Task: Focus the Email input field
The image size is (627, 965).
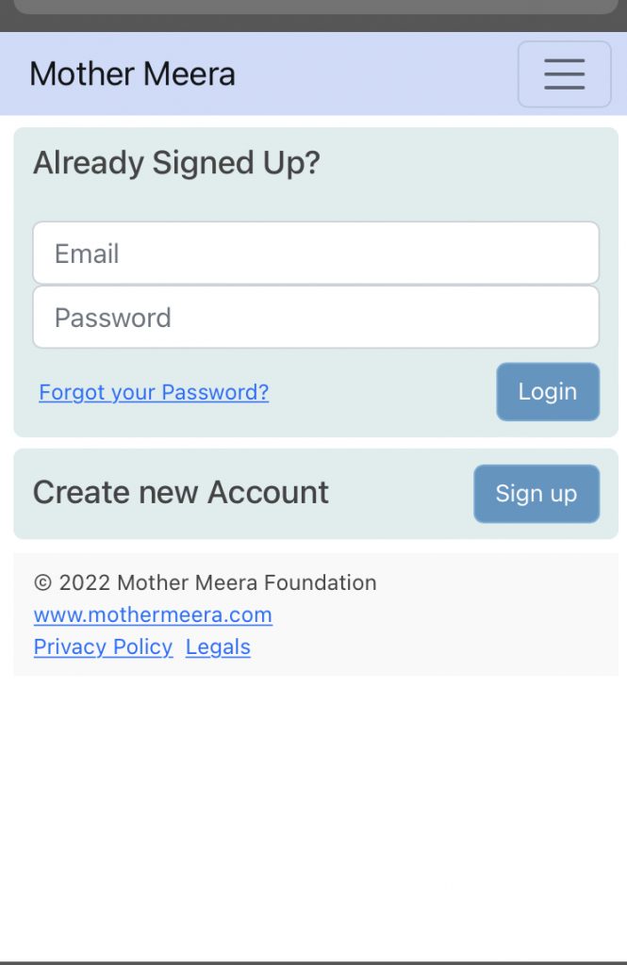Action: tap(316, 253)
